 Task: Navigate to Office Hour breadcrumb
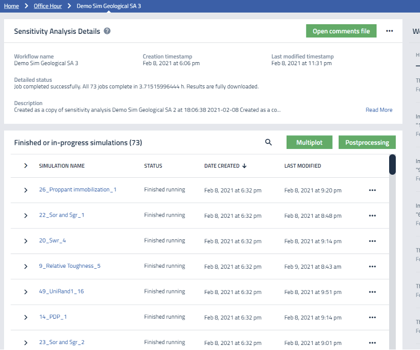(48, 6)
